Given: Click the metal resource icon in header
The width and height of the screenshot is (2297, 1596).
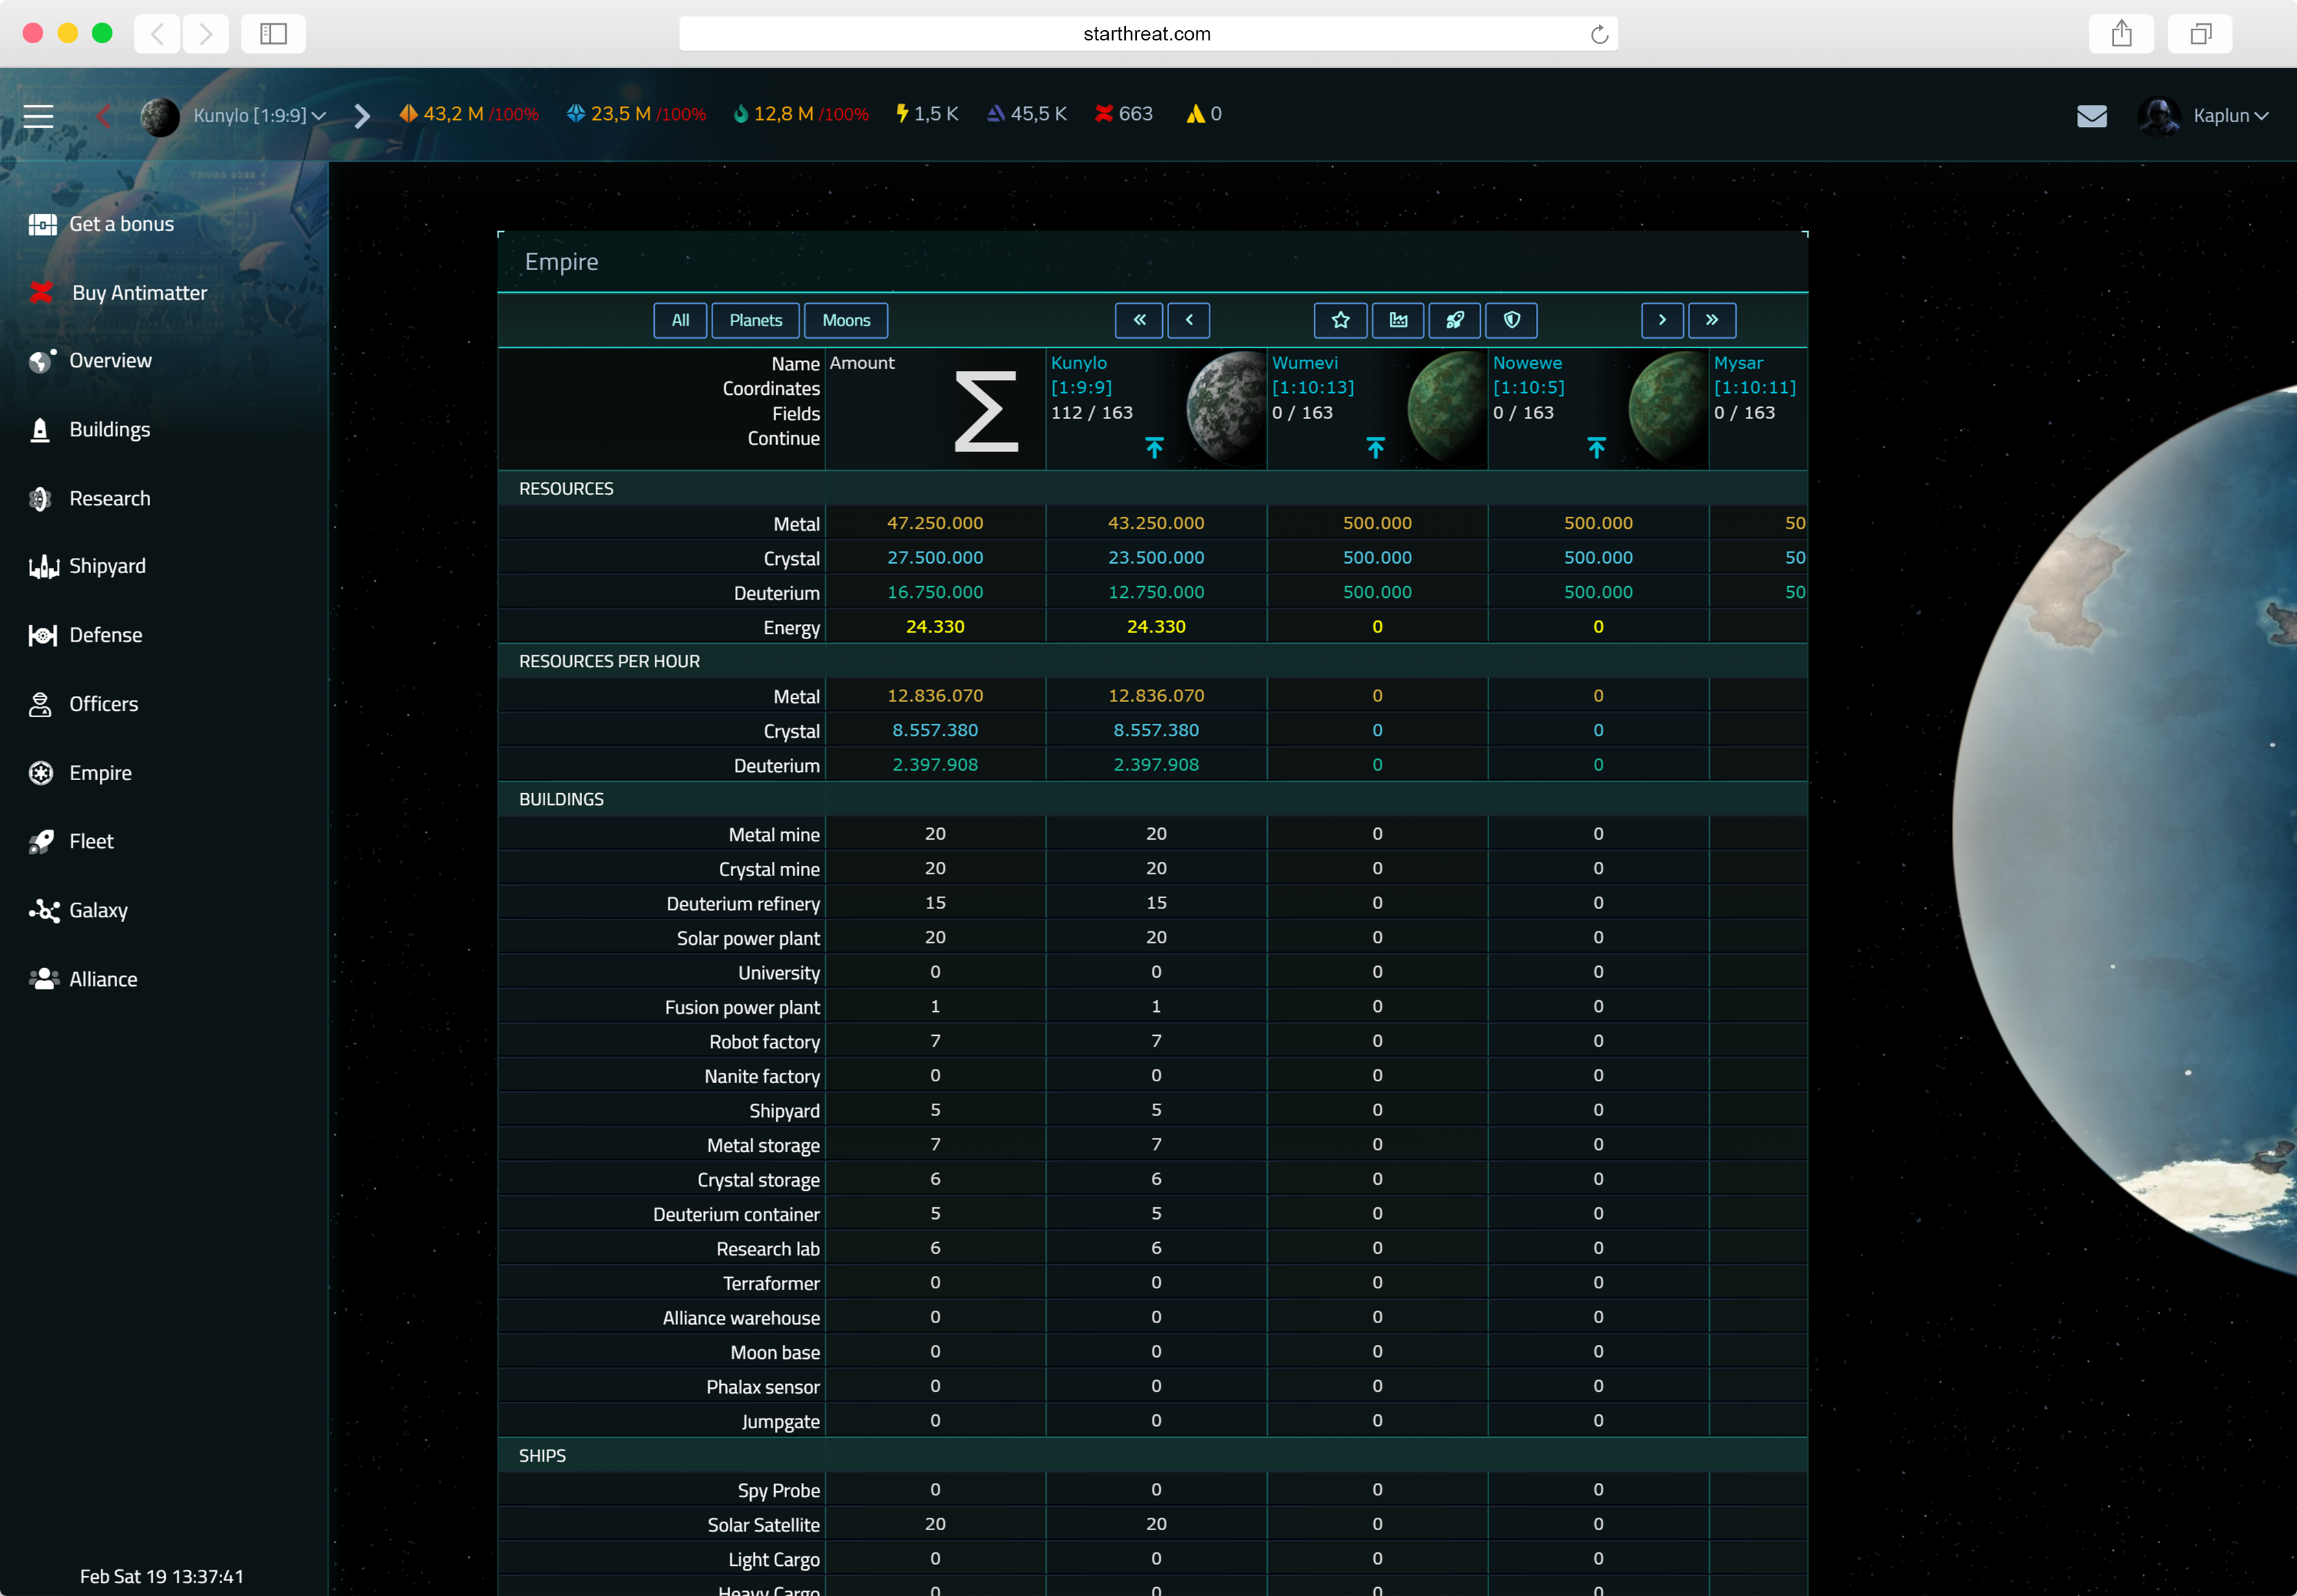Looking at the screenshot, I should point(408,114).
